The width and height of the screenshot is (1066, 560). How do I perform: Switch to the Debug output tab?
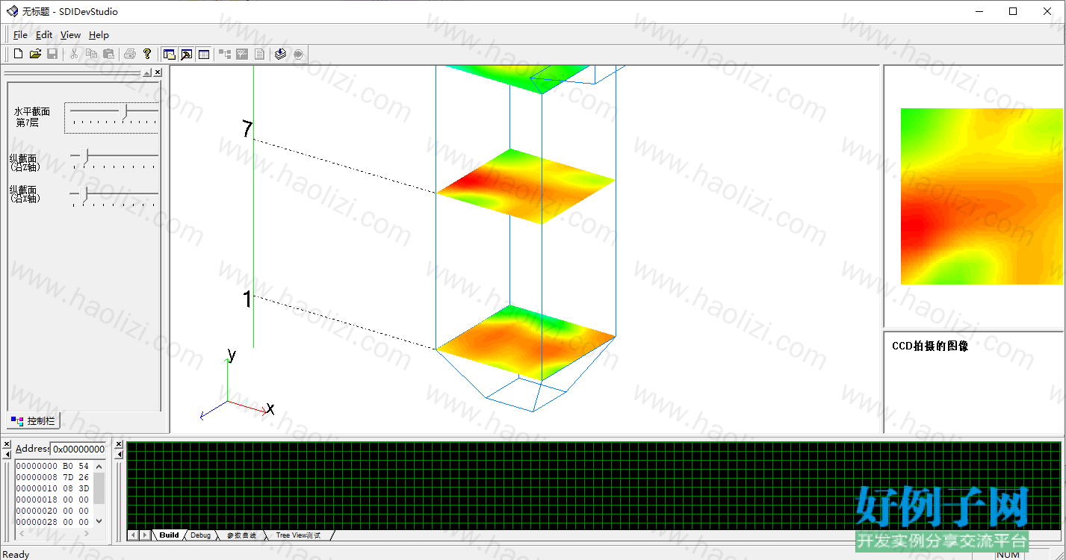pos(200,535)
